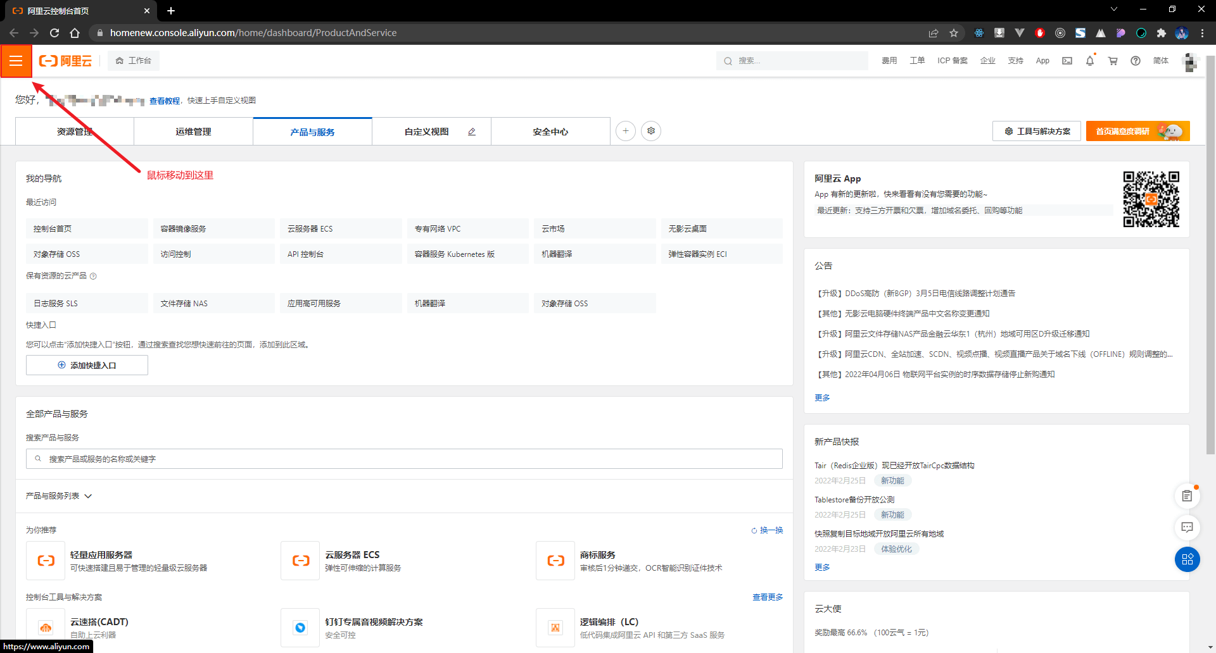
Task: Open view settings gear icon
Action: 651,131
